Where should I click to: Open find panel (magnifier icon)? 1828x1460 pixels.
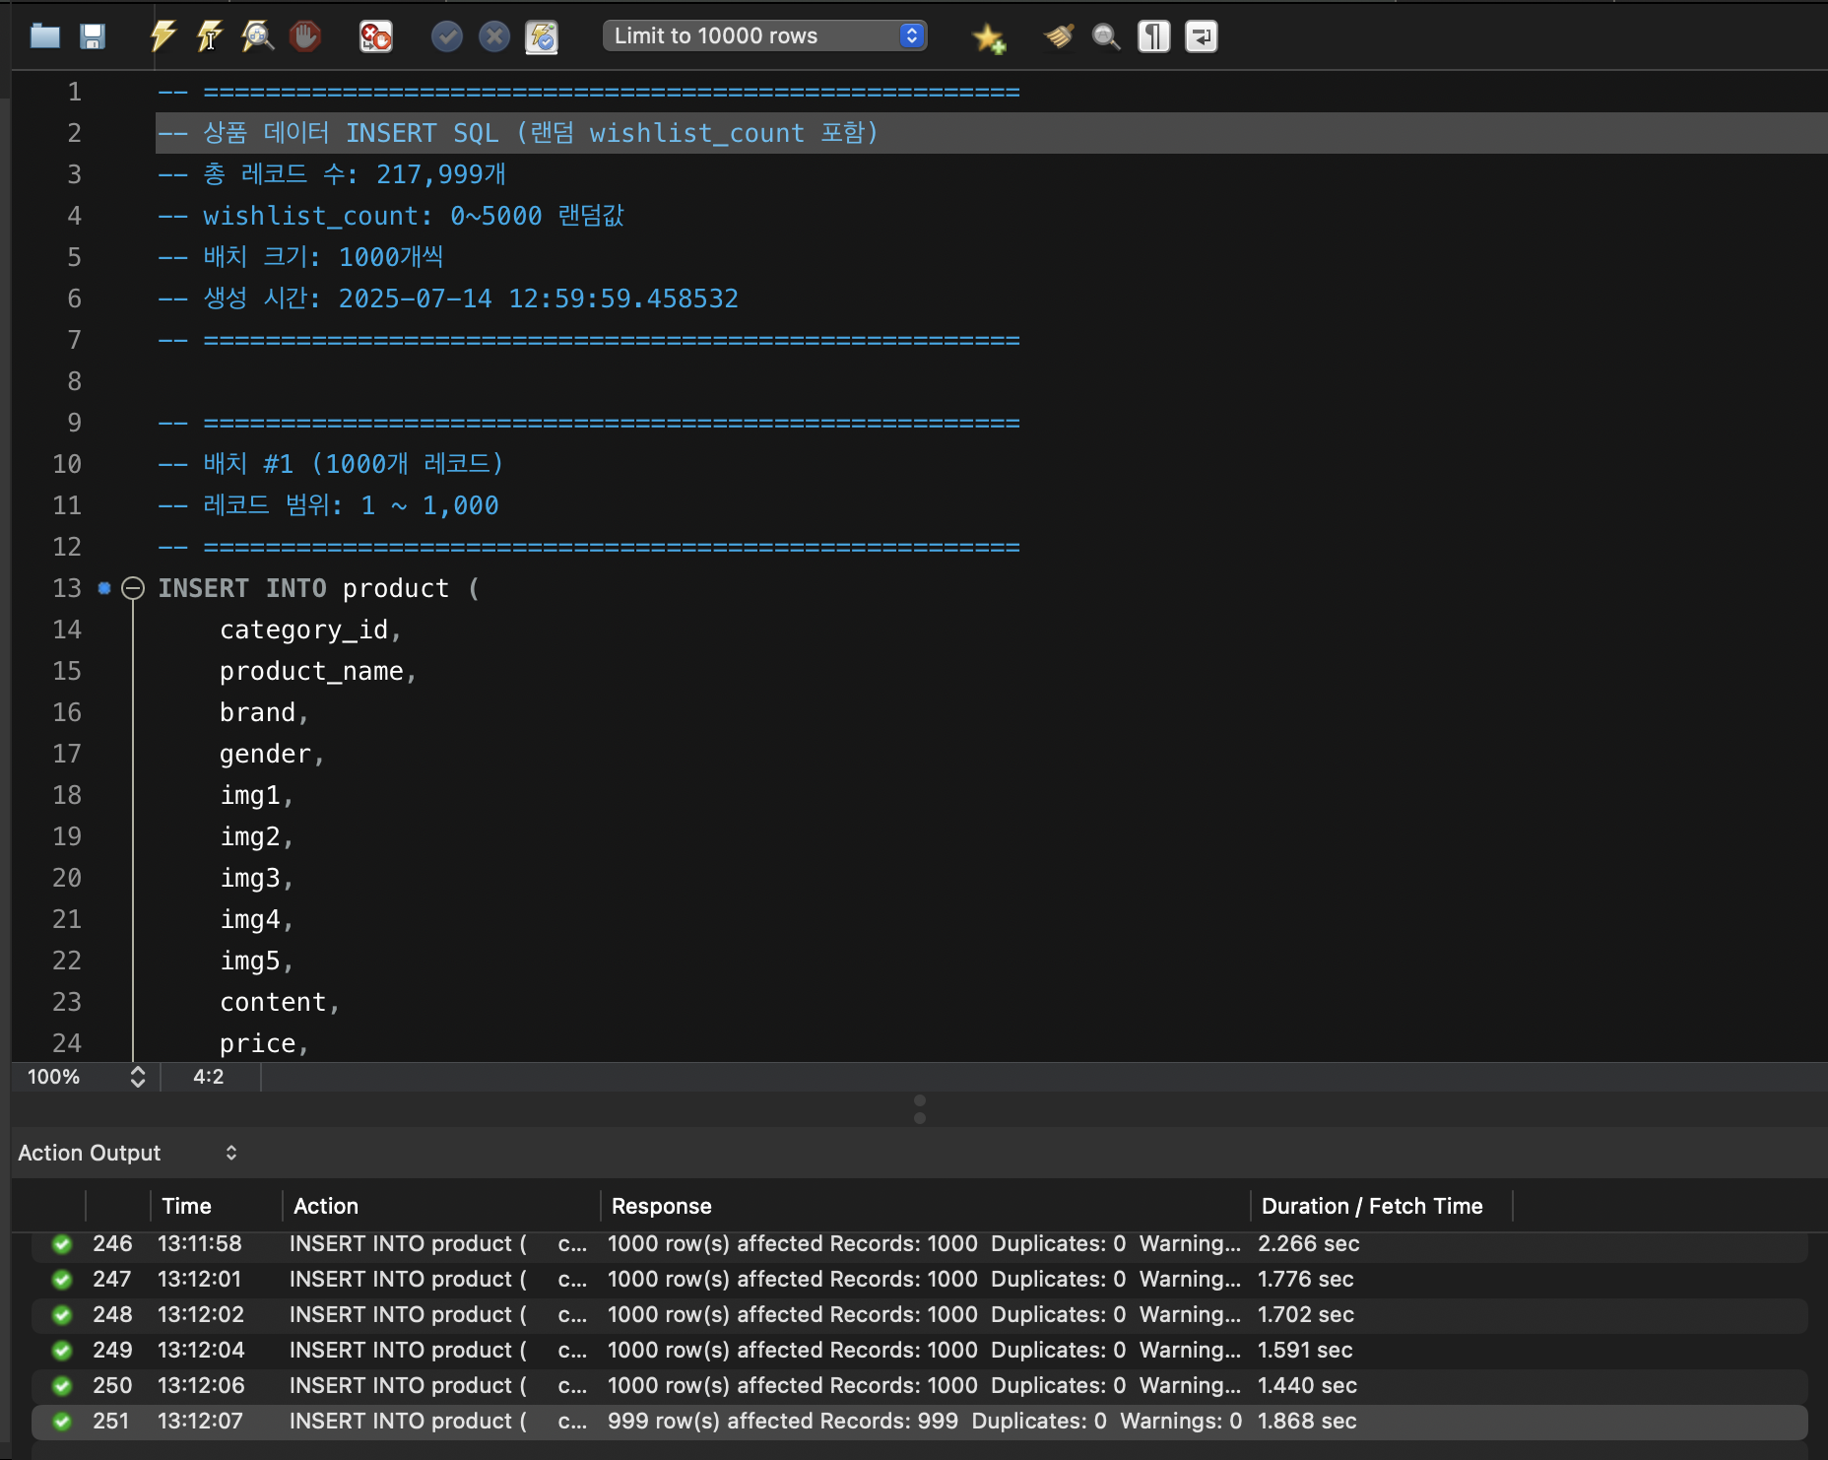pos(1106,37)
